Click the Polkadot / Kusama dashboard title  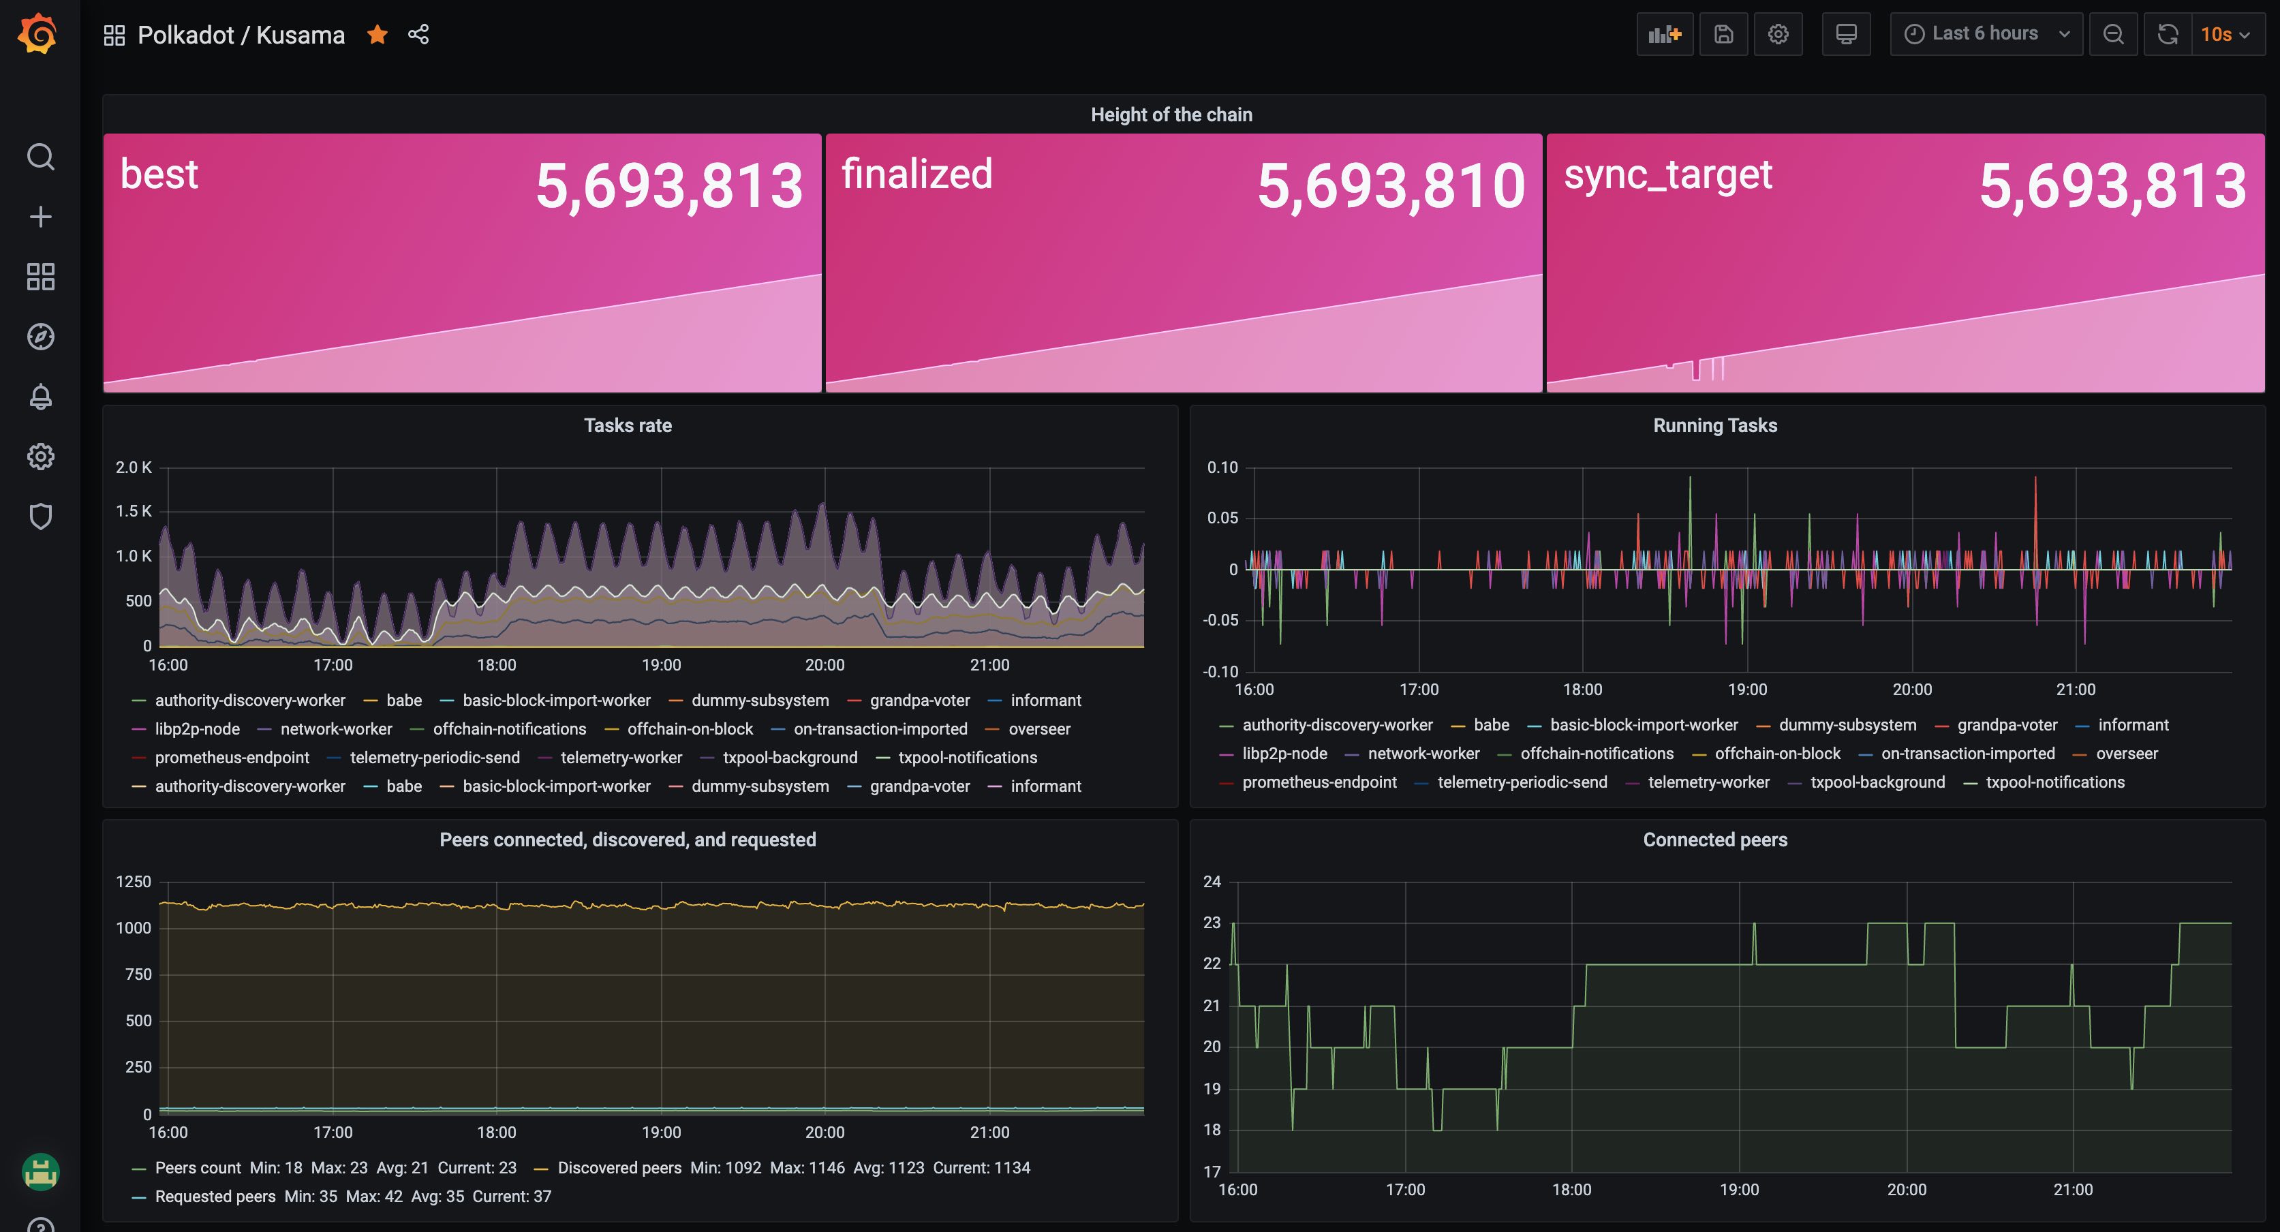point(241,35)
